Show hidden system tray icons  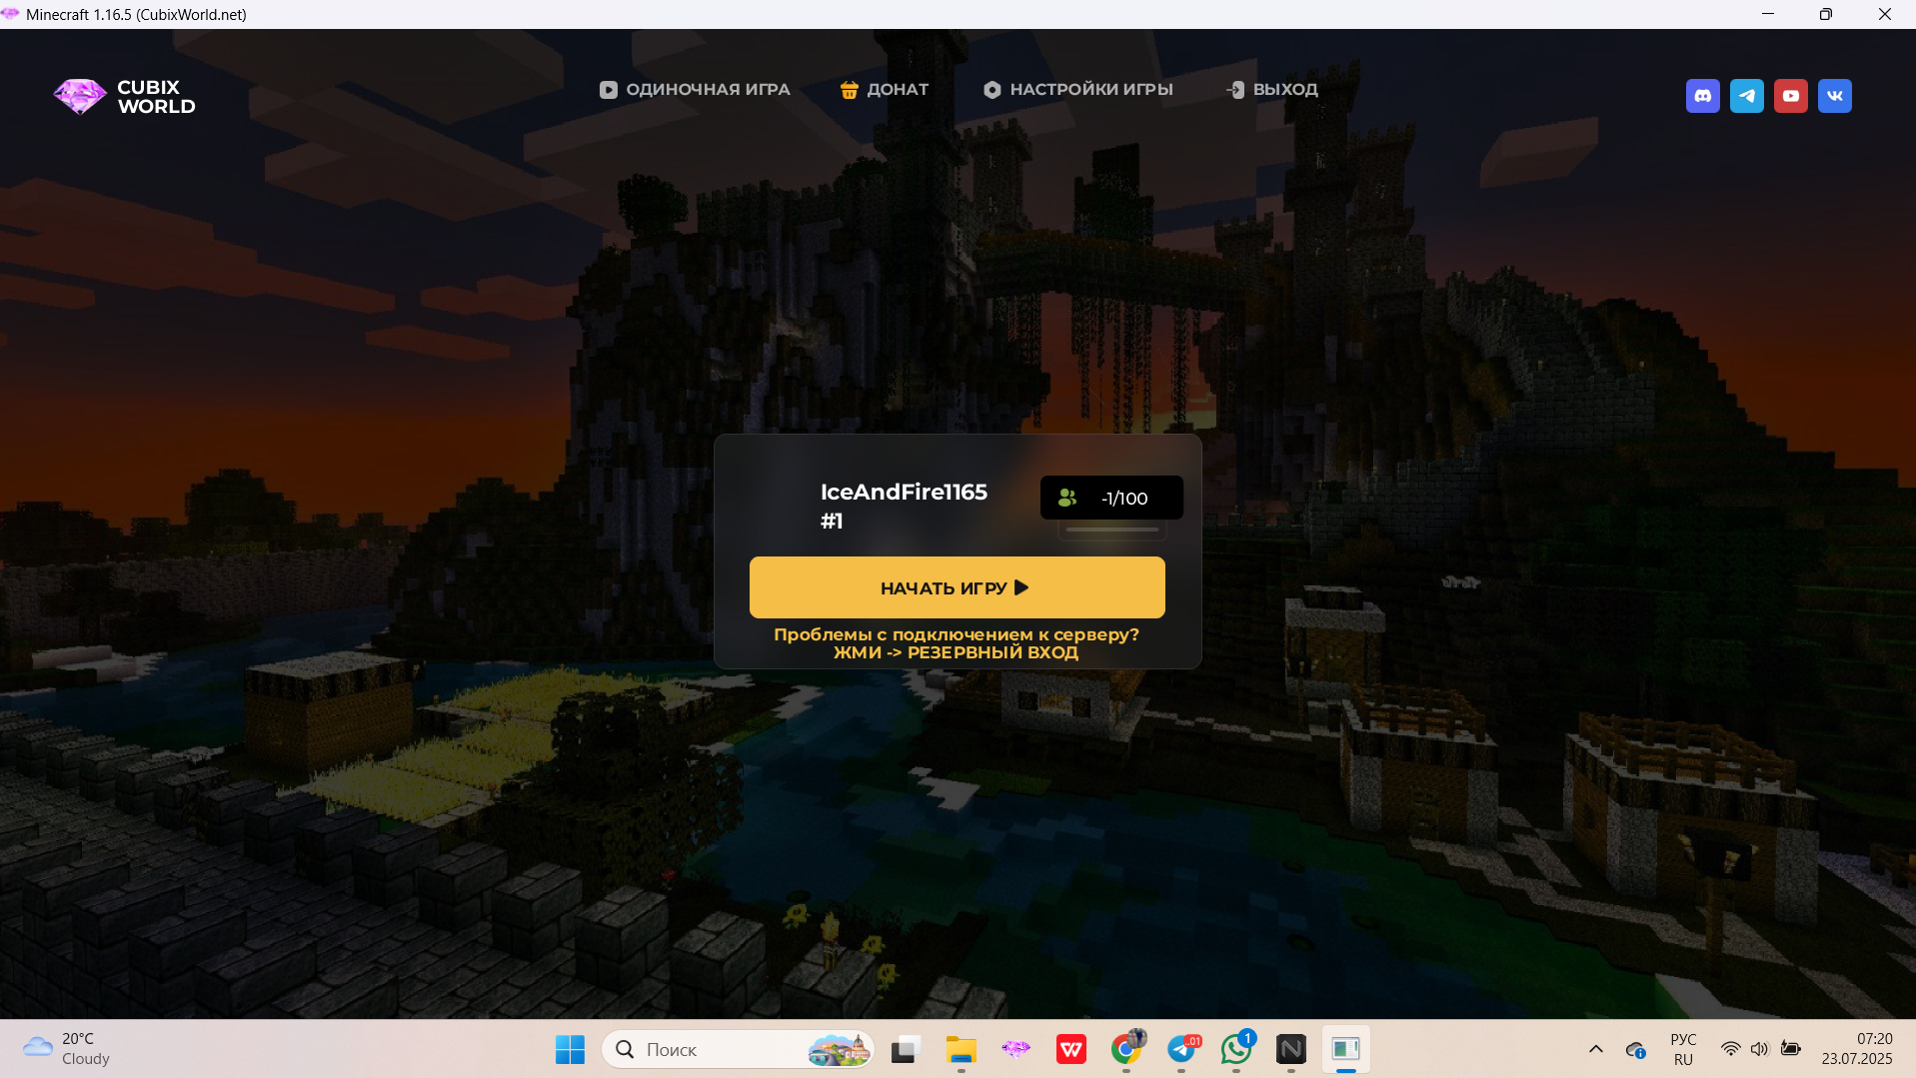pos(1595,1049)
